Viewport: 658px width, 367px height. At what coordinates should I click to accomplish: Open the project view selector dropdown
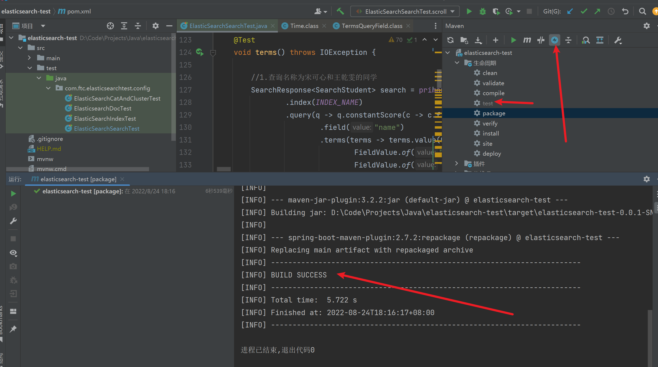(x=43, y=26)
